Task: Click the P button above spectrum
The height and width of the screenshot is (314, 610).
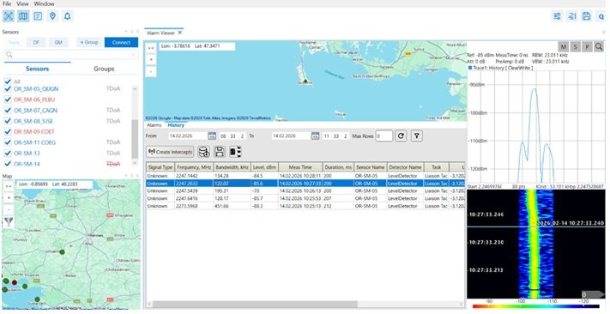Action: (587, 47)
